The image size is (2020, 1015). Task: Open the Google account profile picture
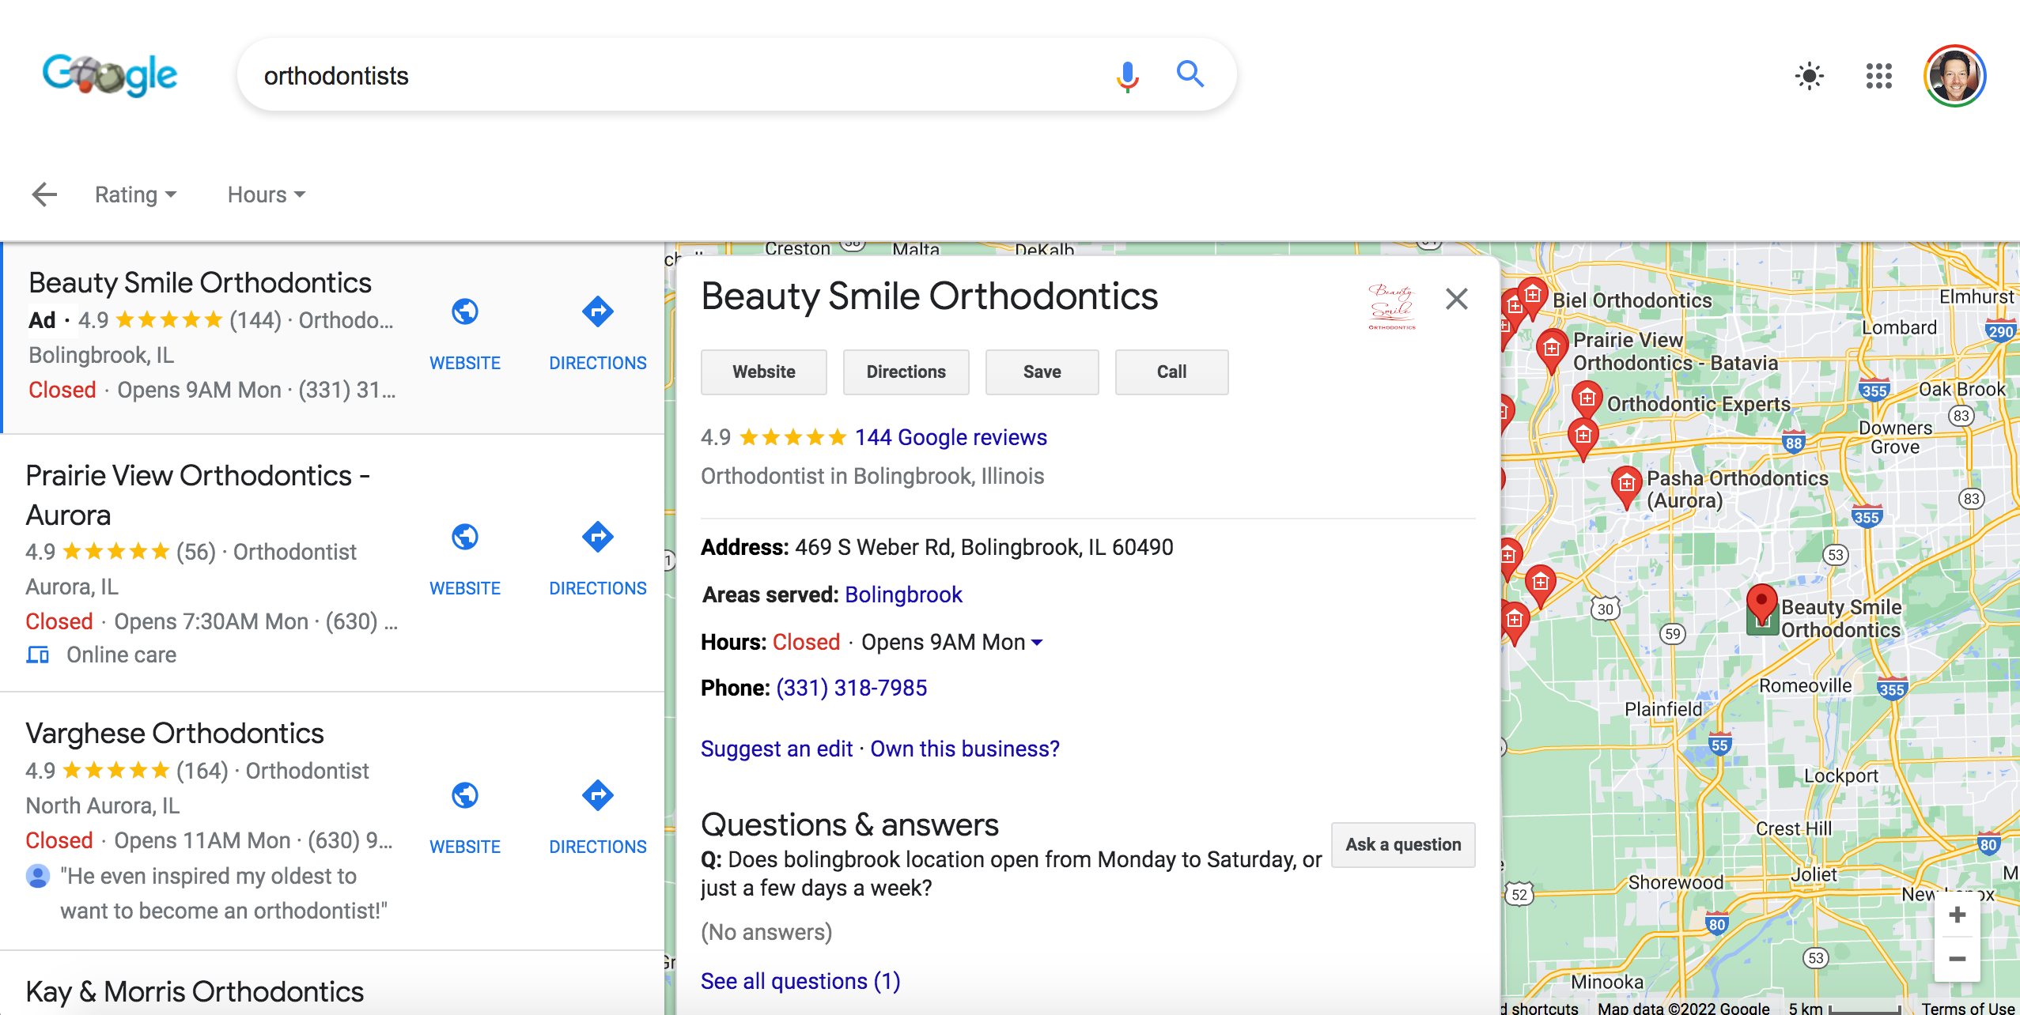pyautogui.click(x=1954, y=76)
